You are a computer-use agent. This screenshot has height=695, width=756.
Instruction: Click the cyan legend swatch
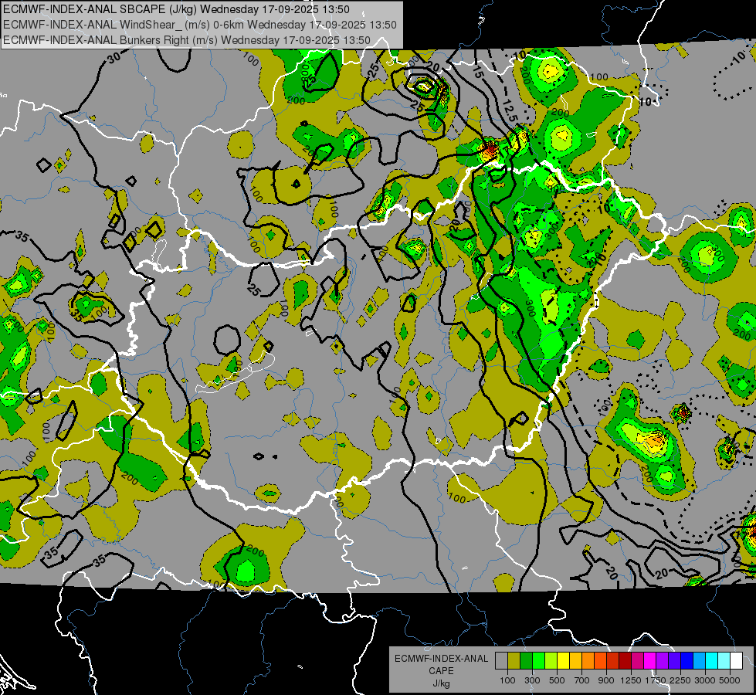[x=711, y=661]
